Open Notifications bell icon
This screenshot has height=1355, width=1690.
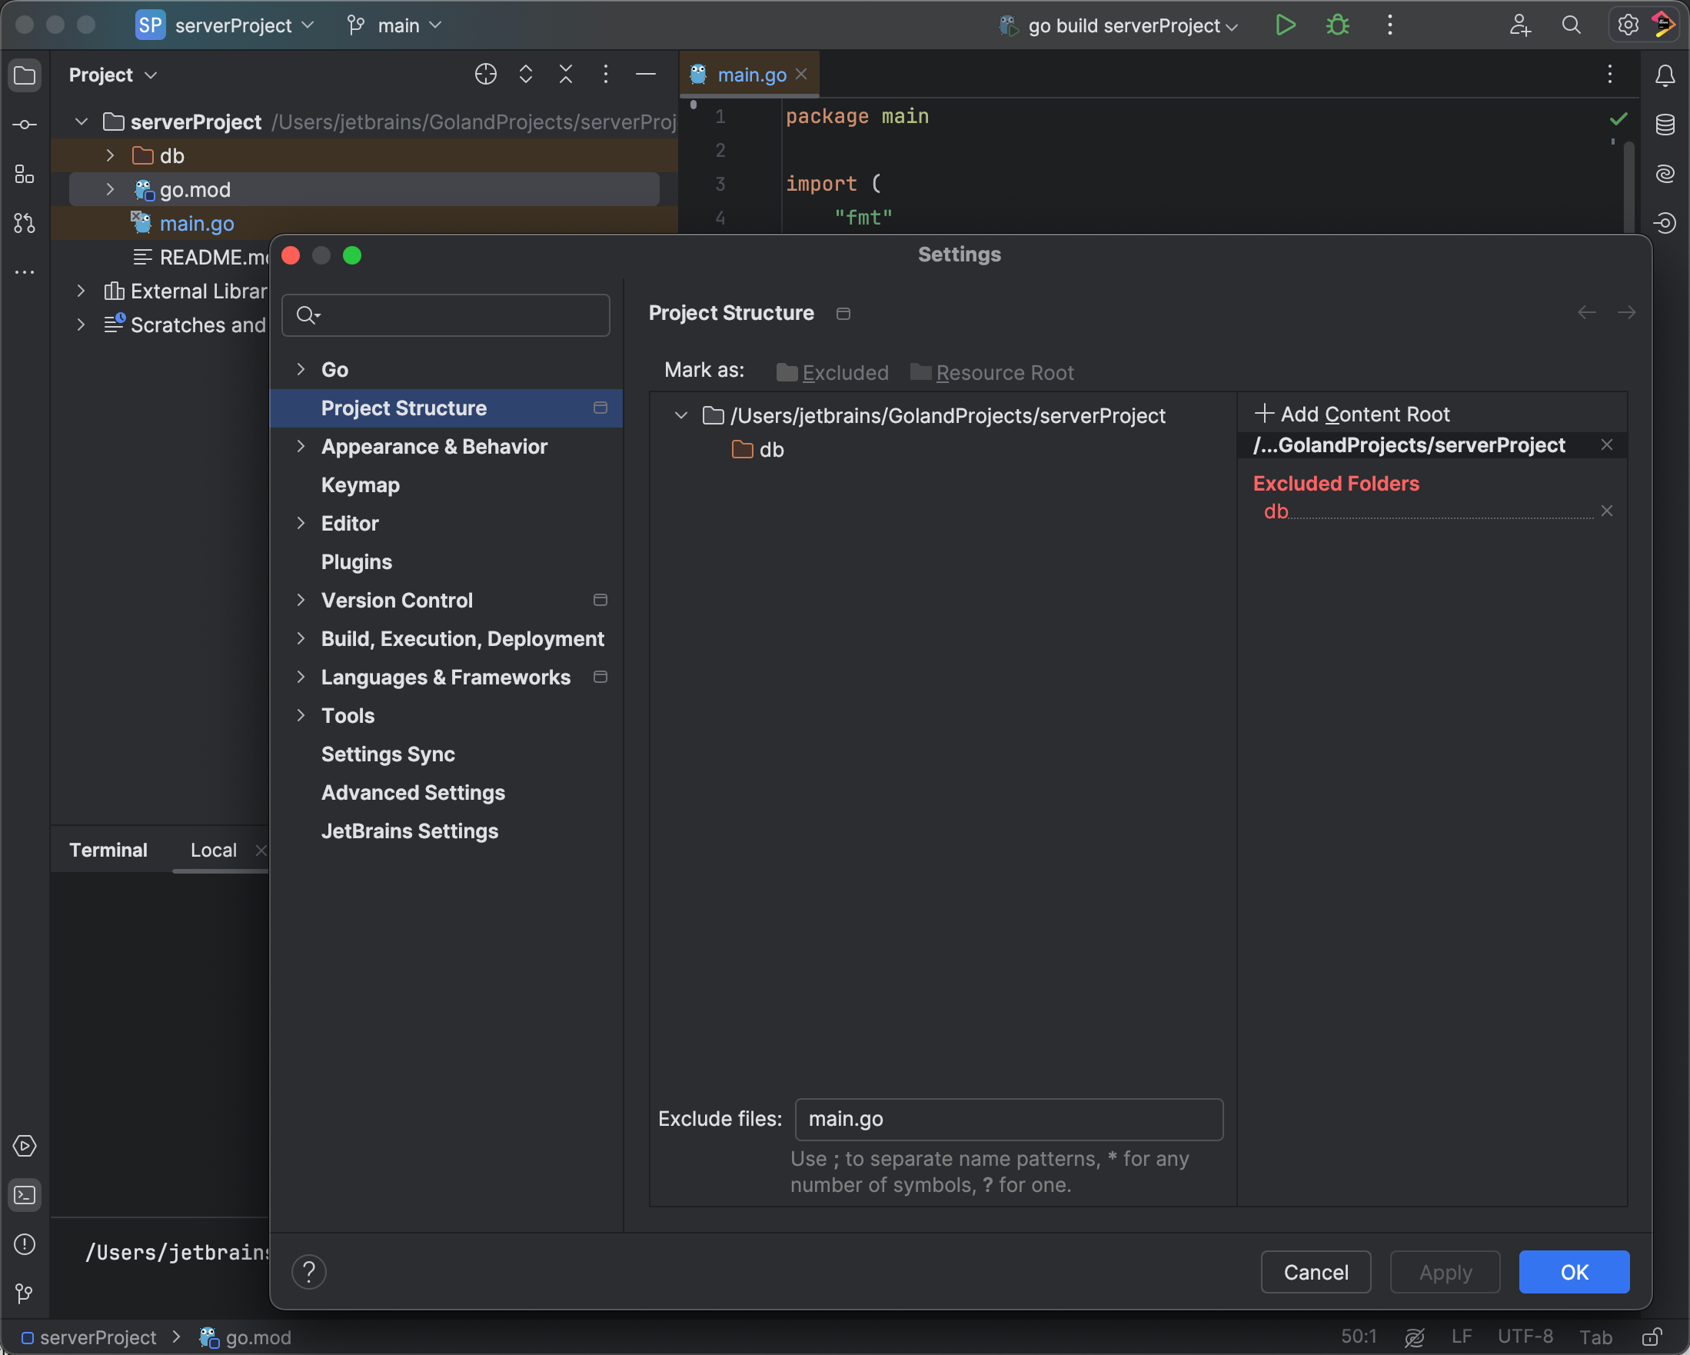[x=1665, y=75]
